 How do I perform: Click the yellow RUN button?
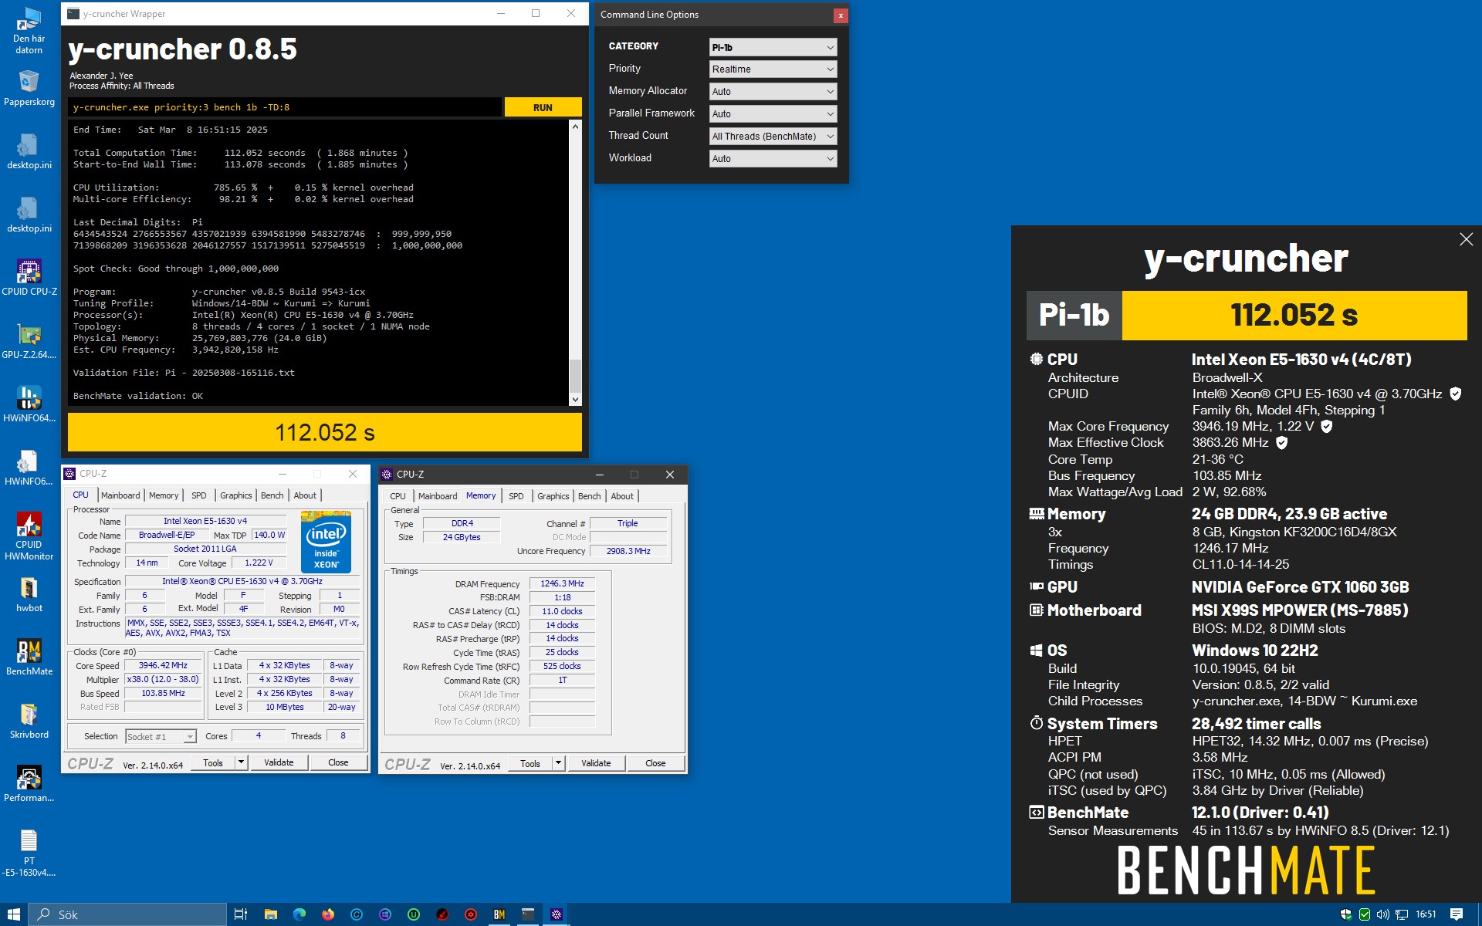tap(543, 107)
